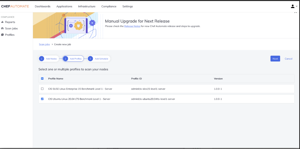Check the CIS SUSE Linux Enterprise 15 profile
This screenshot has width=300, height=149.
42,89
